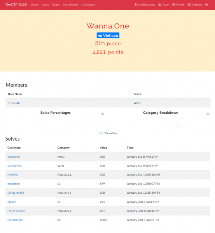Click the Profile user icon
The height and width of the screenshot is (233, 215).
coord(173,5)
